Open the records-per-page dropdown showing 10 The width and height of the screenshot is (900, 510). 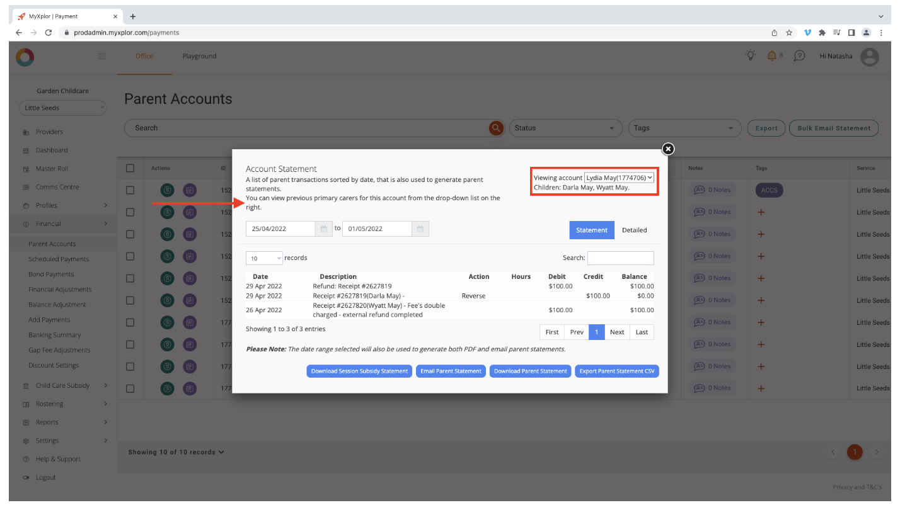coord(264,258)
